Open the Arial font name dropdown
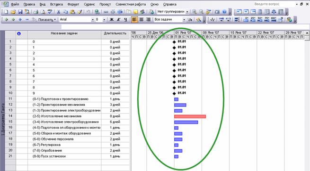The width and height of the screenshot is (310, 171). tap(92, 19)
